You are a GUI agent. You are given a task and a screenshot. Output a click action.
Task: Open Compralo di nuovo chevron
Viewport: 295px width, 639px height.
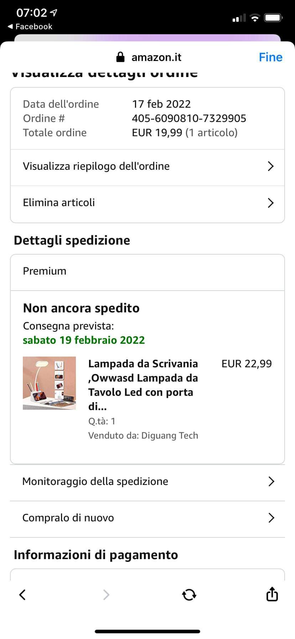click(x=271, y=518)
